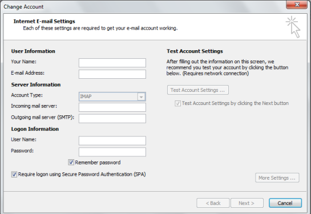The width and height of the screenshot is (311, 214).
Task: Toggle Test Account Settings by clicking Next checkbox
Action: click(177, 103)
